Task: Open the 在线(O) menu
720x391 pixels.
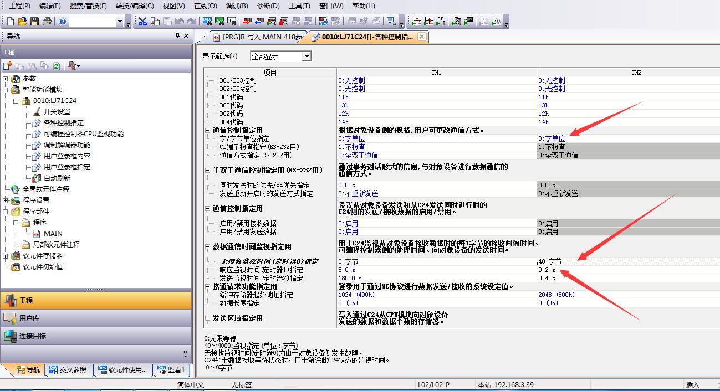Action: 205,6
